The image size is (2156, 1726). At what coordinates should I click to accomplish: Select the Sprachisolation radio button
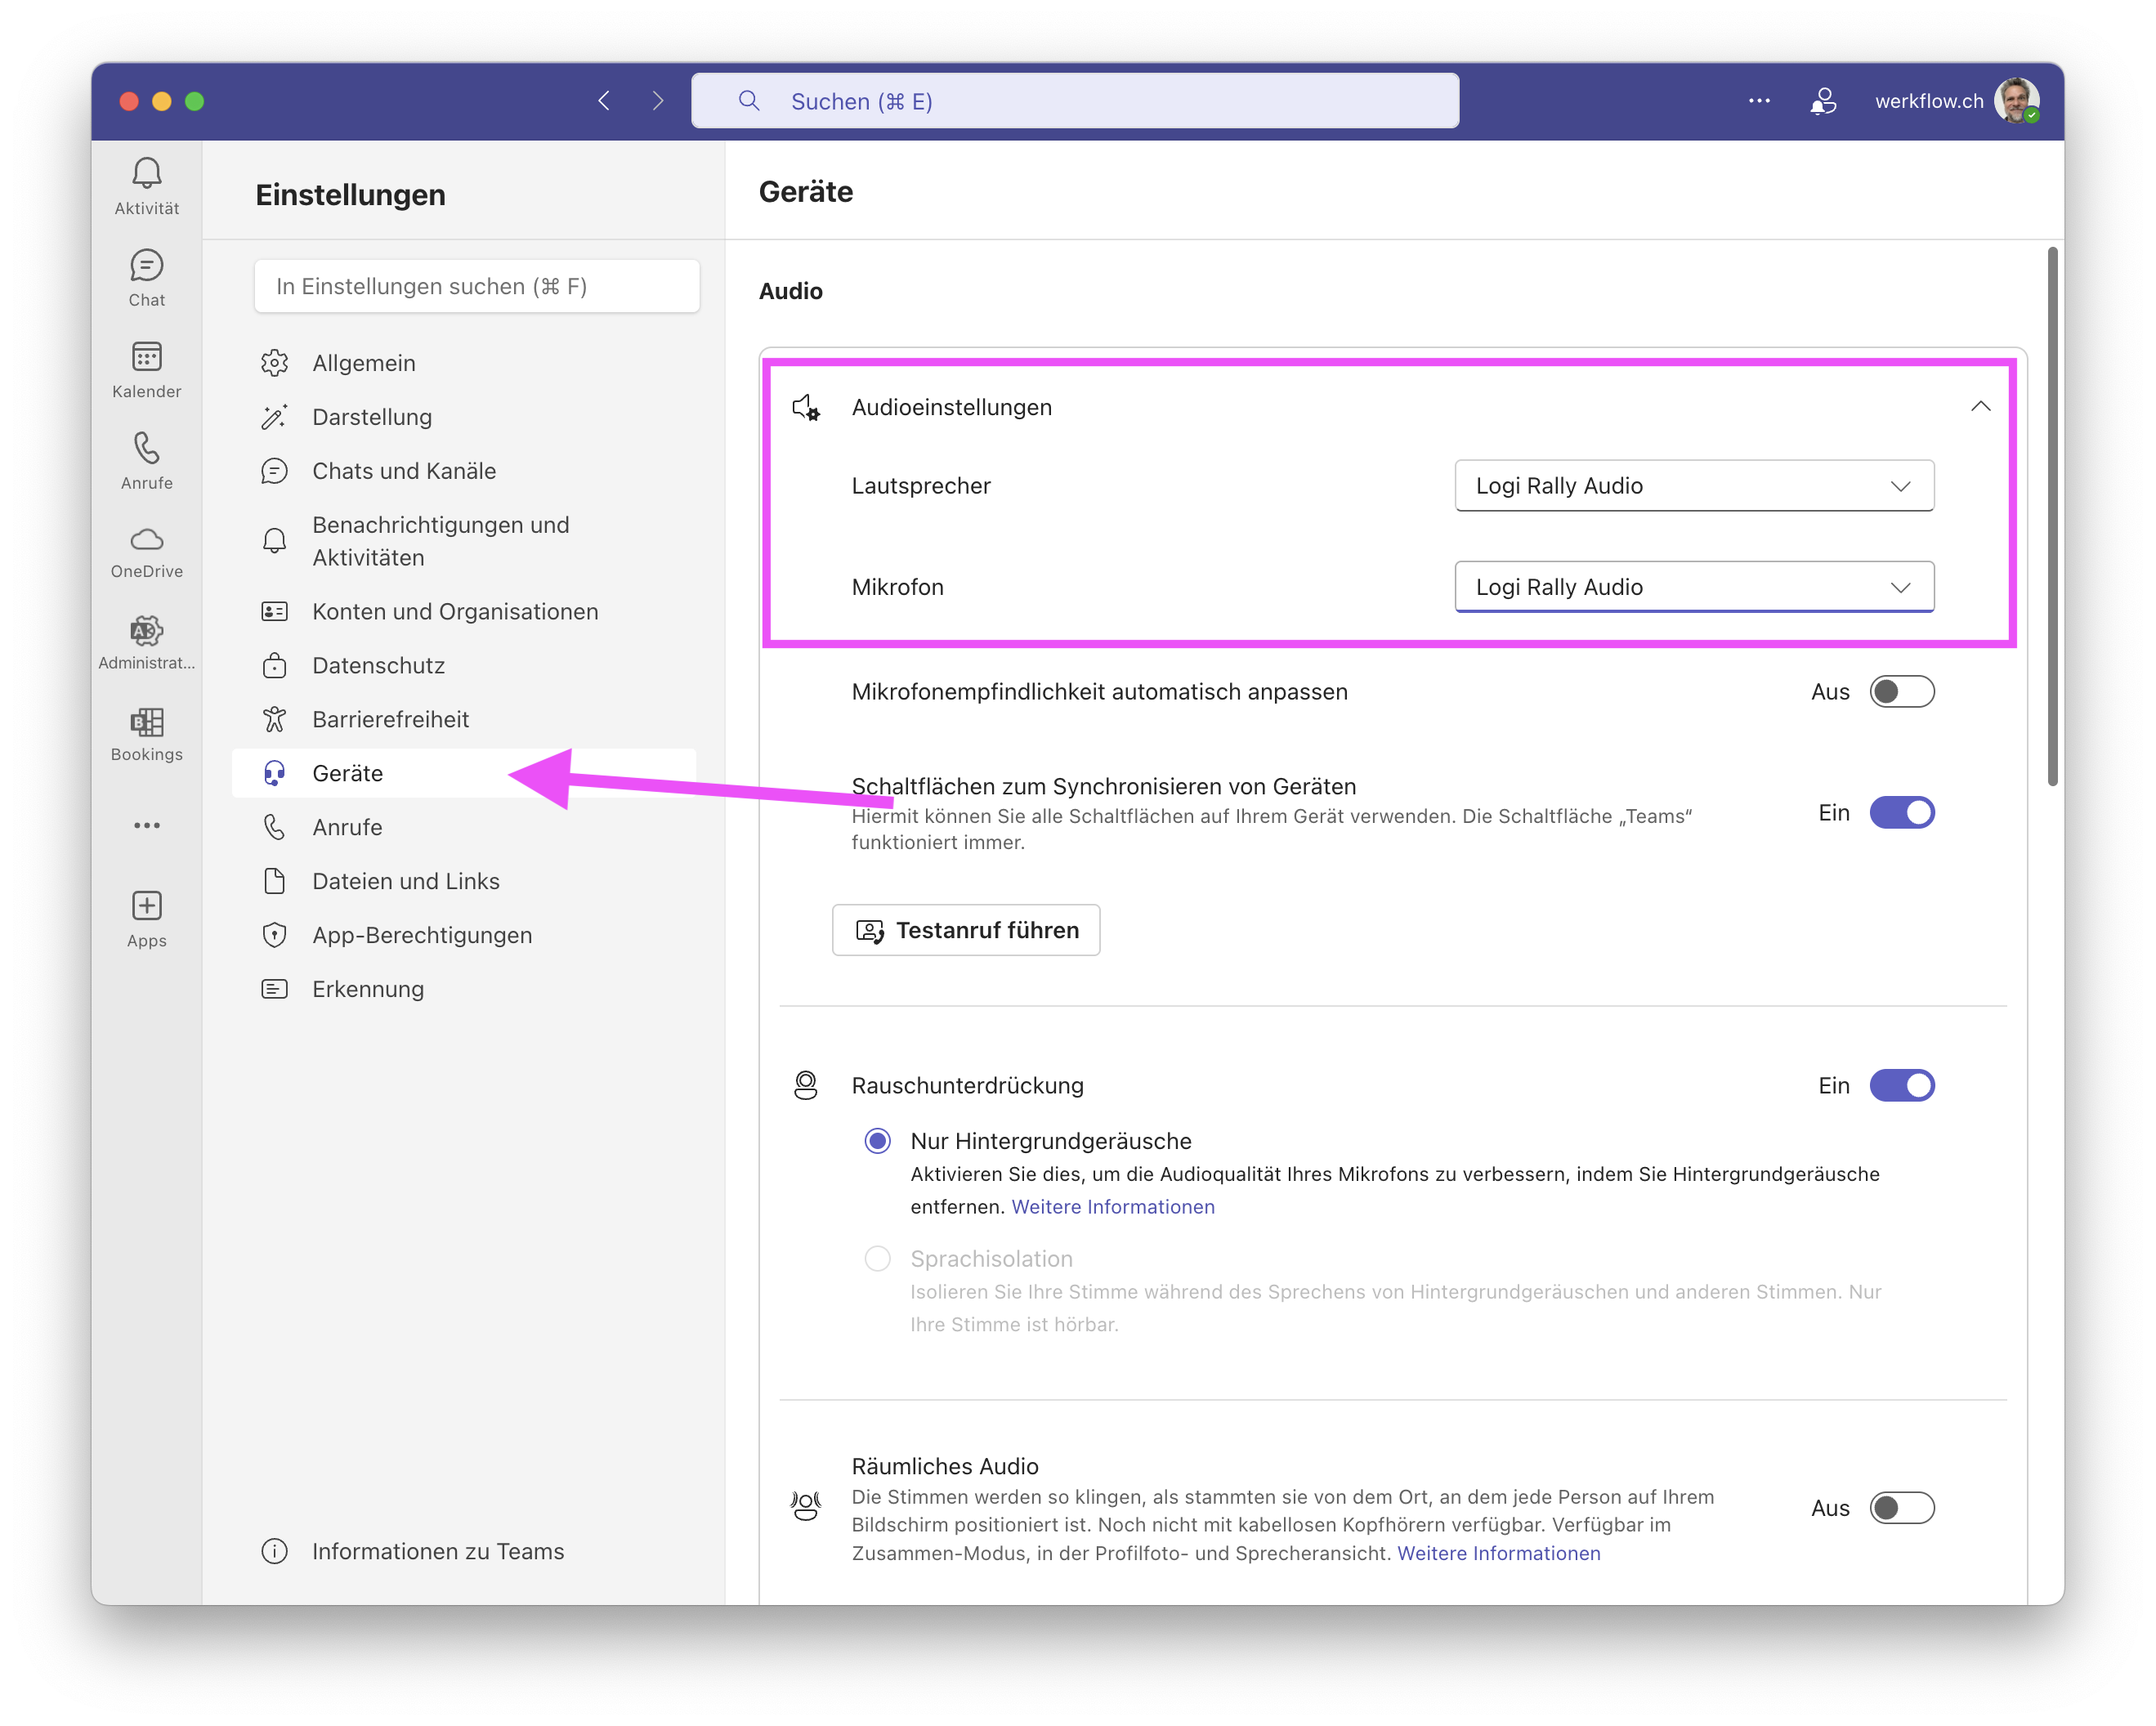(x=877, y=1259)
